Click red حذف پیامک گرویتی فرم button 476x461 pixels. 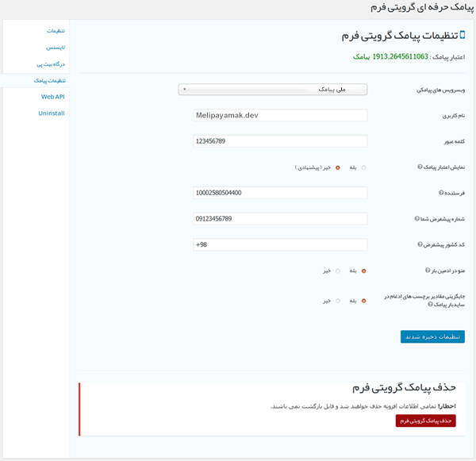coord(425,421)
